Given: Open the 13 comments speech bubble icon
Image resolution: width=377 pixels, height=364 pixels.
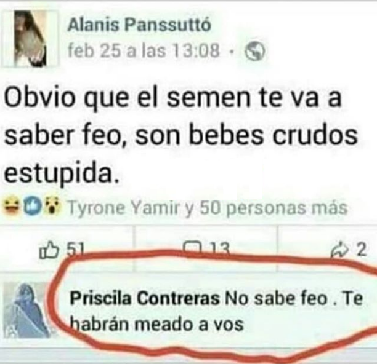Looking at the screenshot, I should click(192, 247).
